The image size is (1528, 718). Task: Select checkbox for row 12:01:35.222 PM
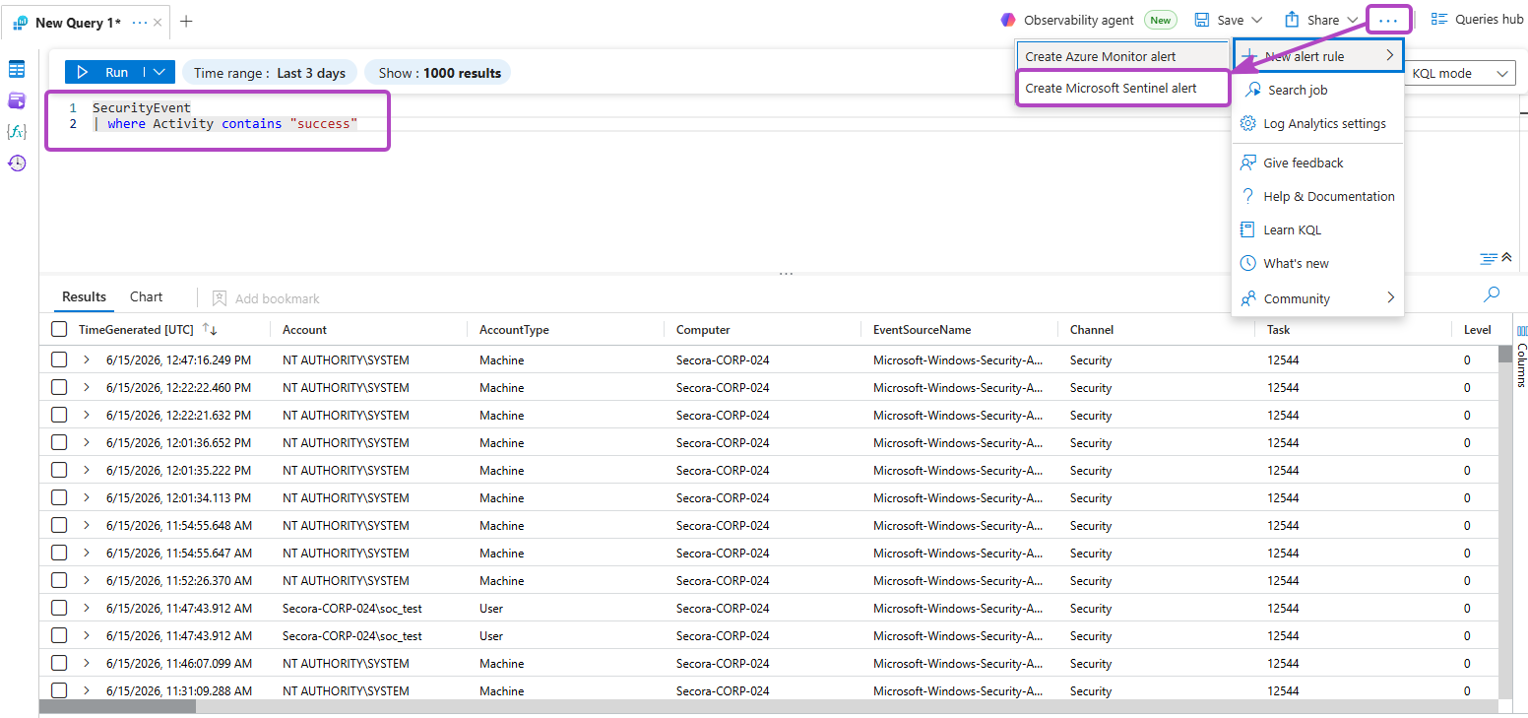pyautogui.click(x=59, y=471)
